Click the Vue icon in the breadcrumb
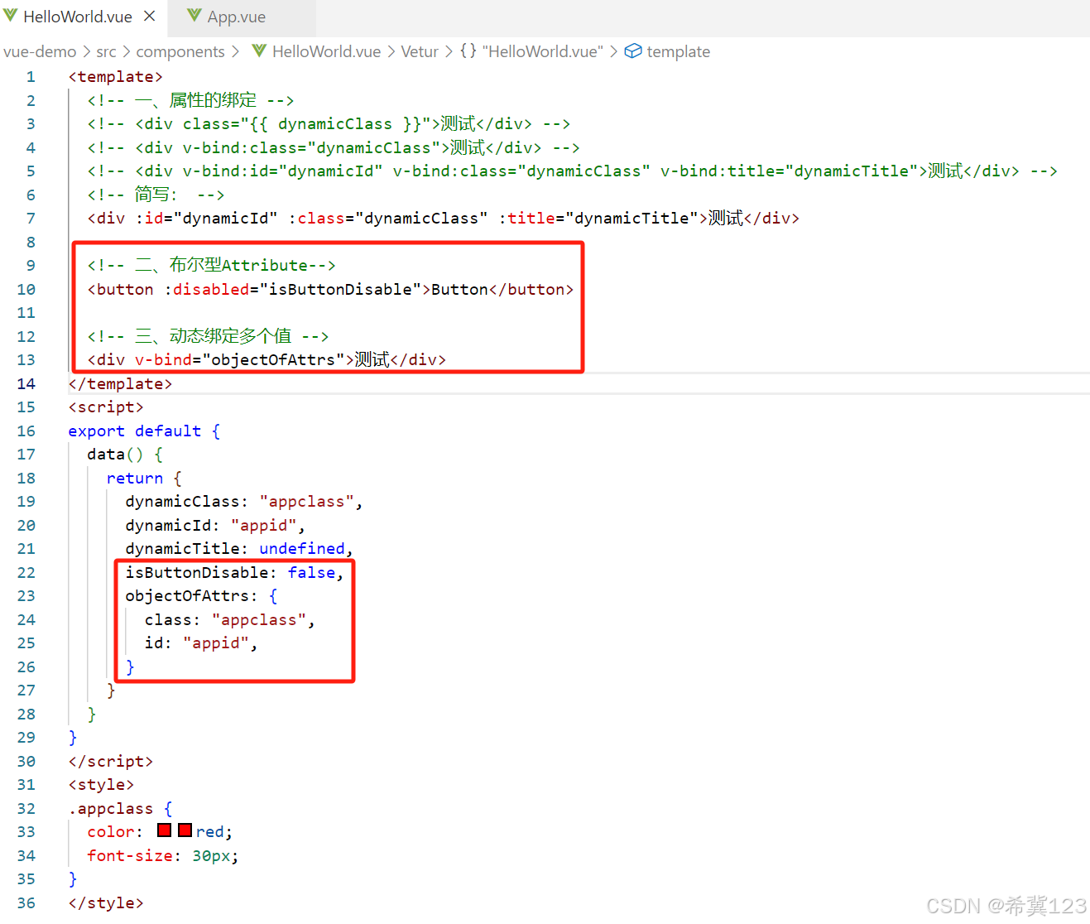Screen dimensions: 1090x924 point(259,51)
